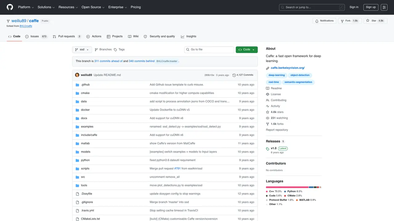Open the Pricing link
This screenshot has height=221, width=394.
pyautogui.click(x=136, y=7)
